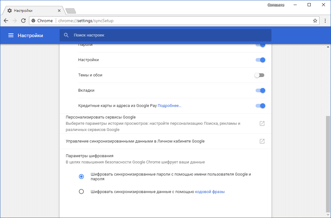
Task: Open a new tab with the new-tab button
Action: point(71,11)
